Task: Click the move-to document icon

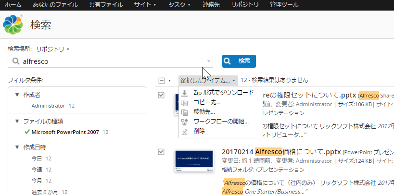Action: click(x=184, y=112)
